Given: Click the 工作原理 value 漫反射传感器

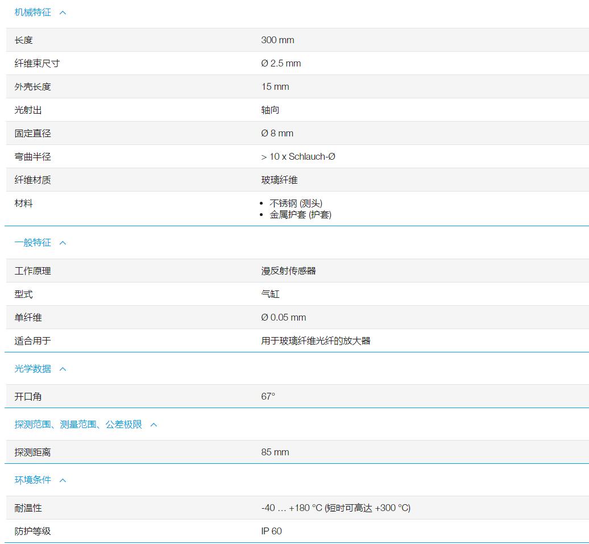Looking at the screenshot, I should (287, 271).
